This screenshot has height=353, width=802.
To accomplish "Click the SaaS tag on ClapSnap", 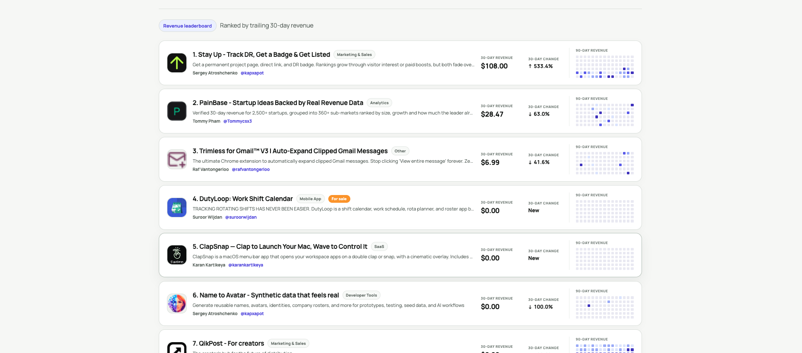I will click(x=379, y=247).
